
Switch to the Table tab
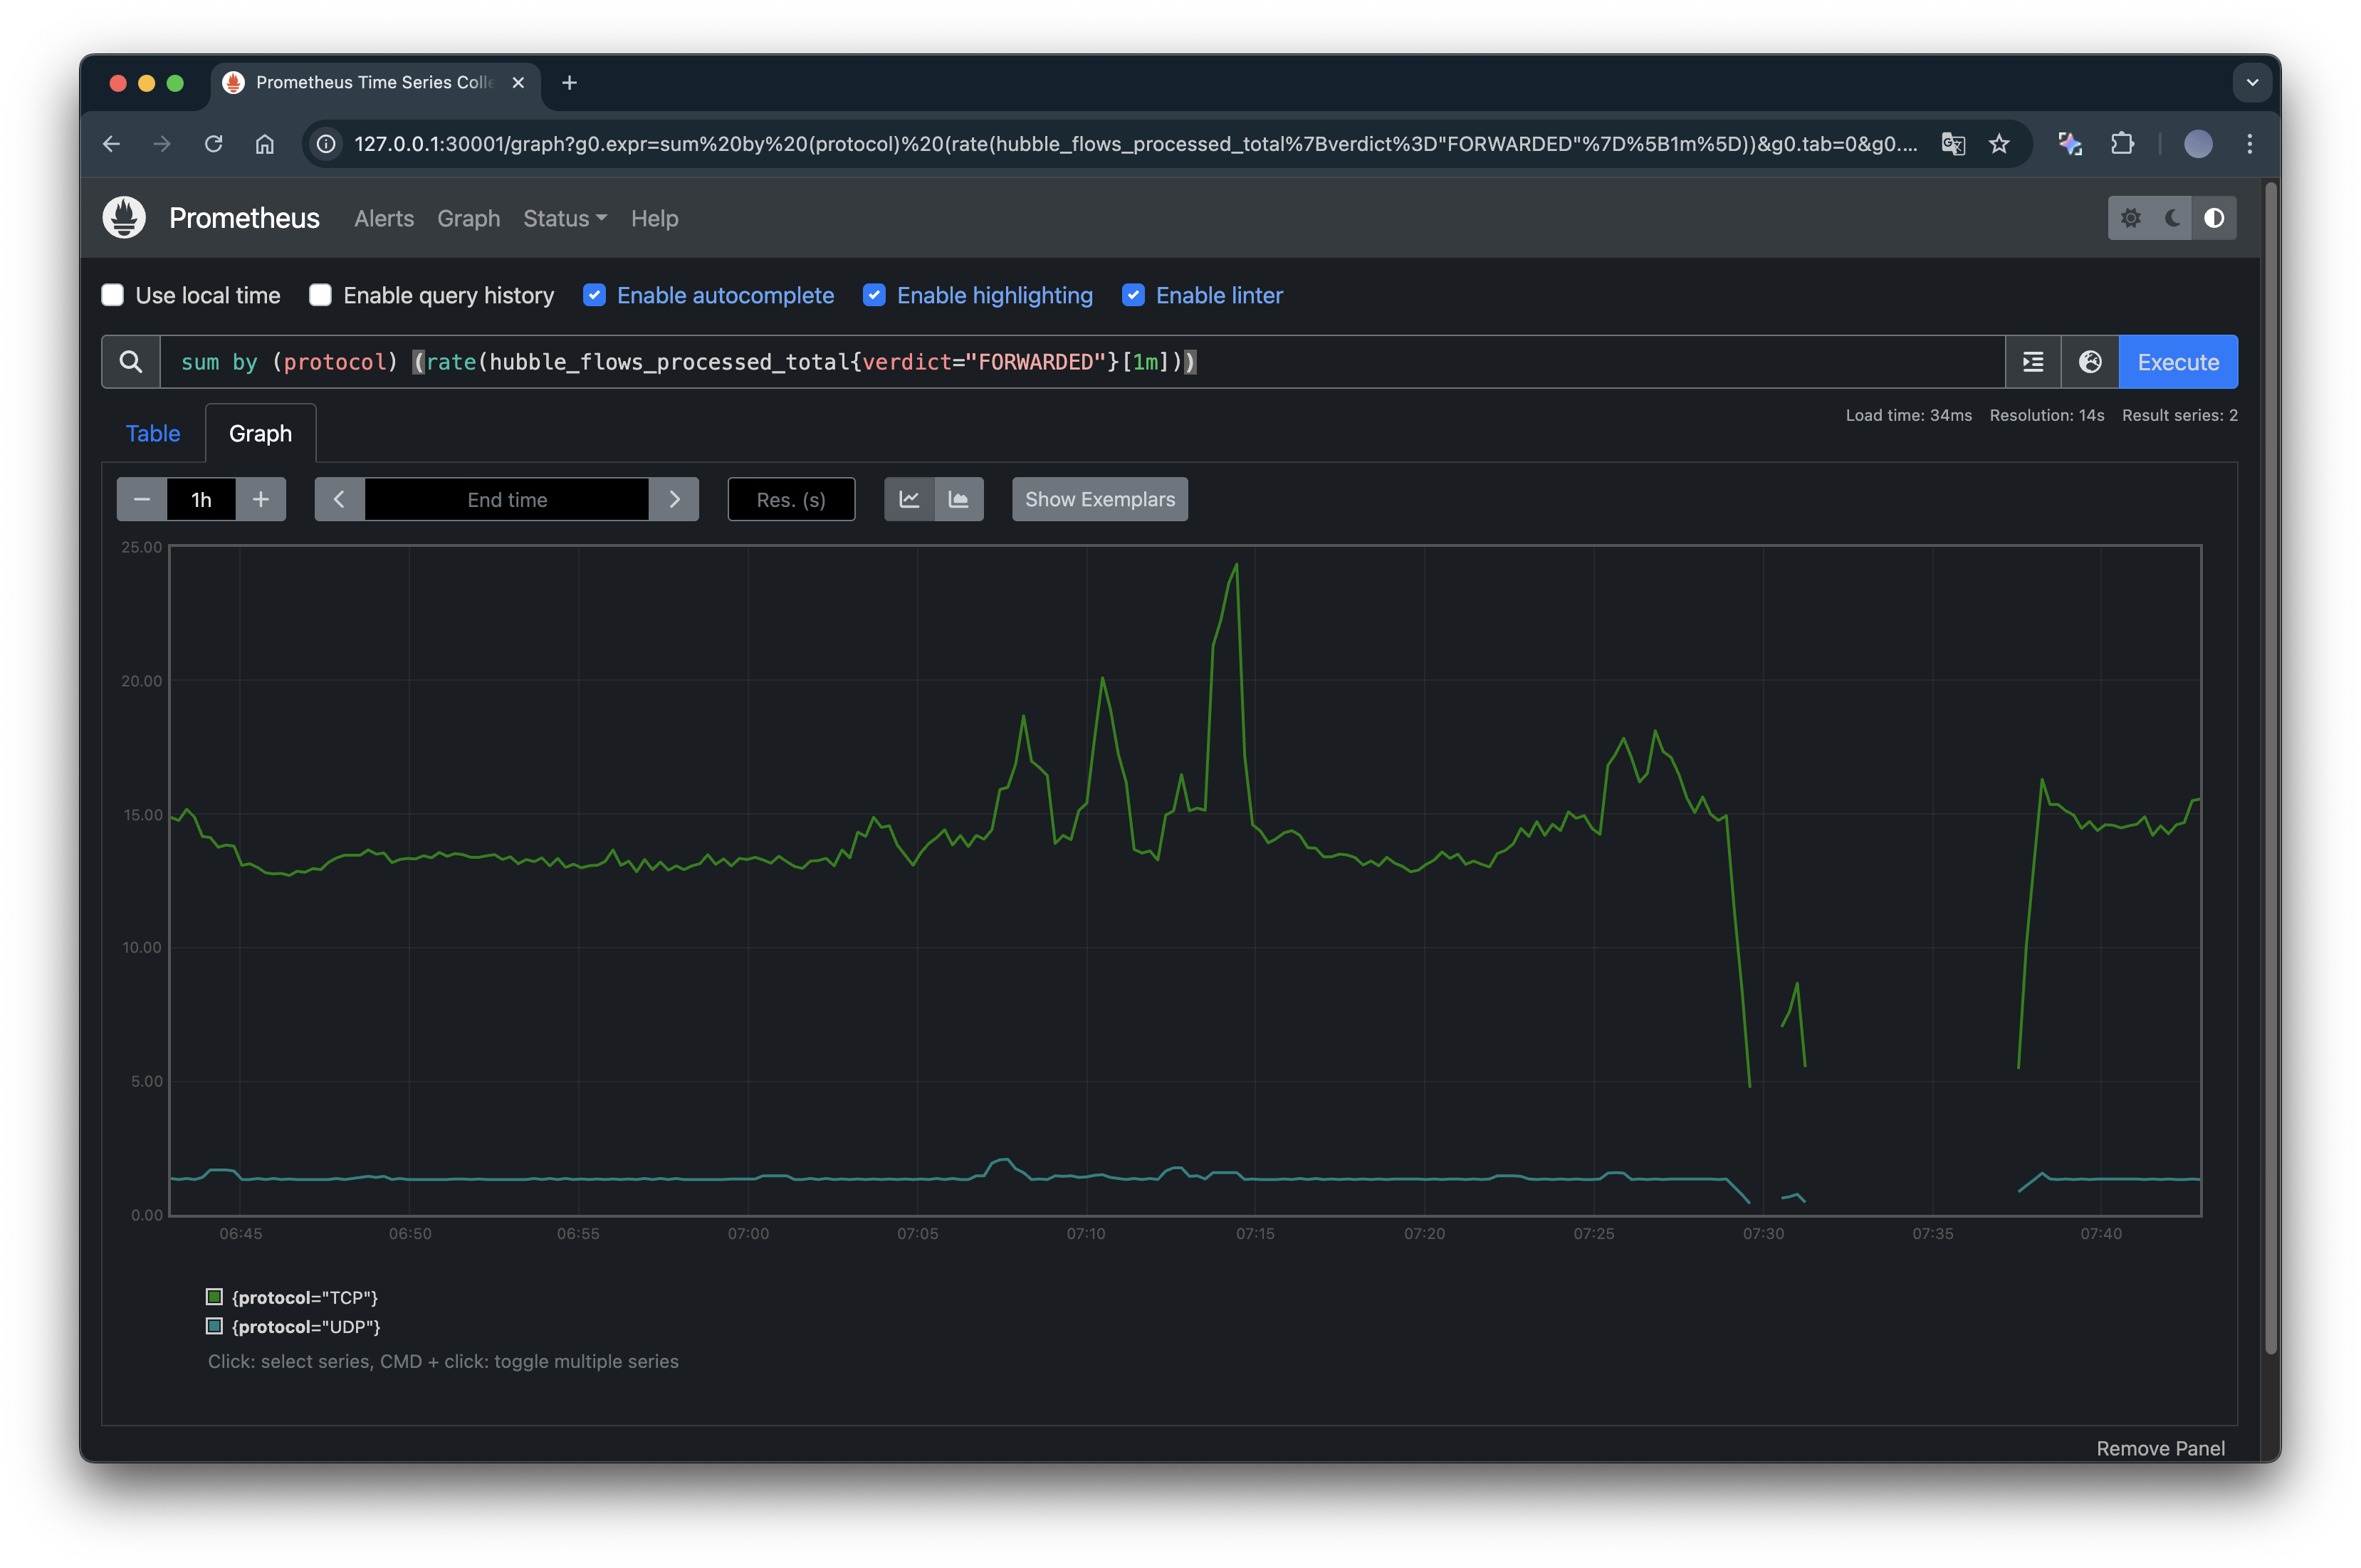pyautogui.click(x=153, y=433)
